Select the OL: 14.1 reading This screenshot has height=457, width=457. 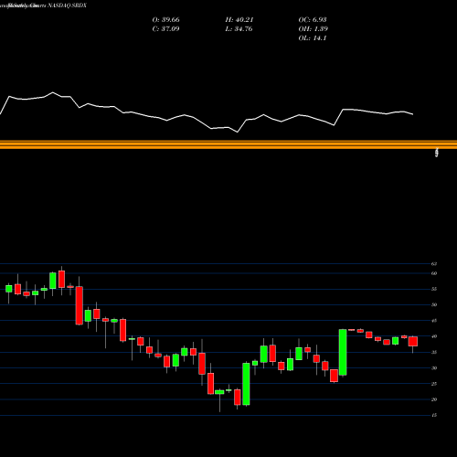coord(313,38)
